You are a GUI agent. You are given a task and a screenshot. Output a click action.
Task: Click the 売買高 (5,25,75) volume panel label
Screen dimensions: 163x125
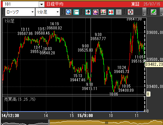pyautogui.click(x=20, y=99)
